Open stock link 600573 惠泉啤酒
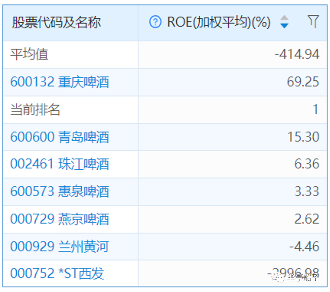Viewport: 330px width, 292px height. coord(60,191)
